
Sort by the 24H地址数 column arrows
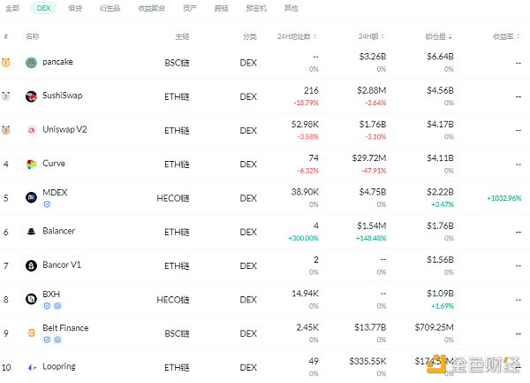pos(315,36)
